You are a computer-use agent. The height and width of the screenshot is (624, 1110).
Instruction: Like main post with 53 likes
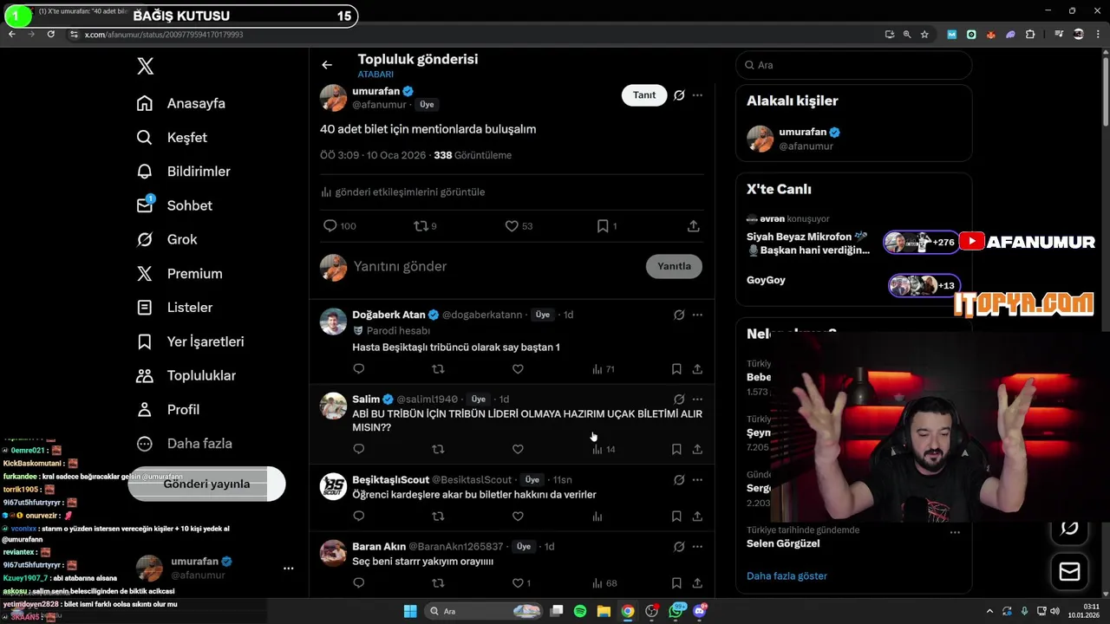pos(519,226)
